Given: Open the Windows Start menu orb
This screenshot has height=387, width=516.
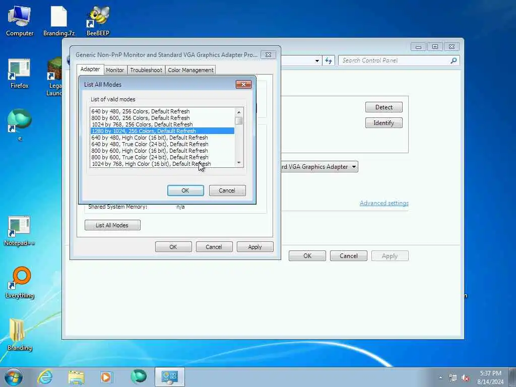Looking at the screenshot, I should [14, 377].
